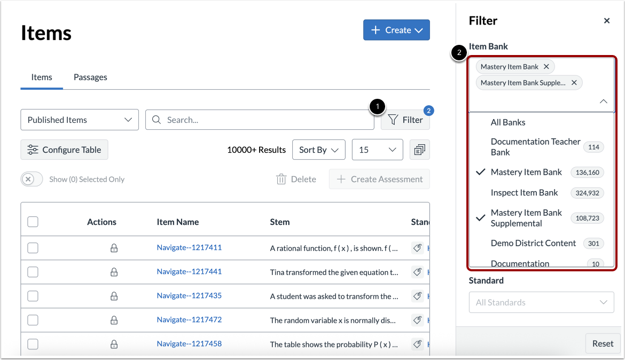Remove Mastery Item Bank Supplemental tag
Image resolution: width=625 pixels, height=360 pixels.
pyautogui.click(x=574, y=83)
